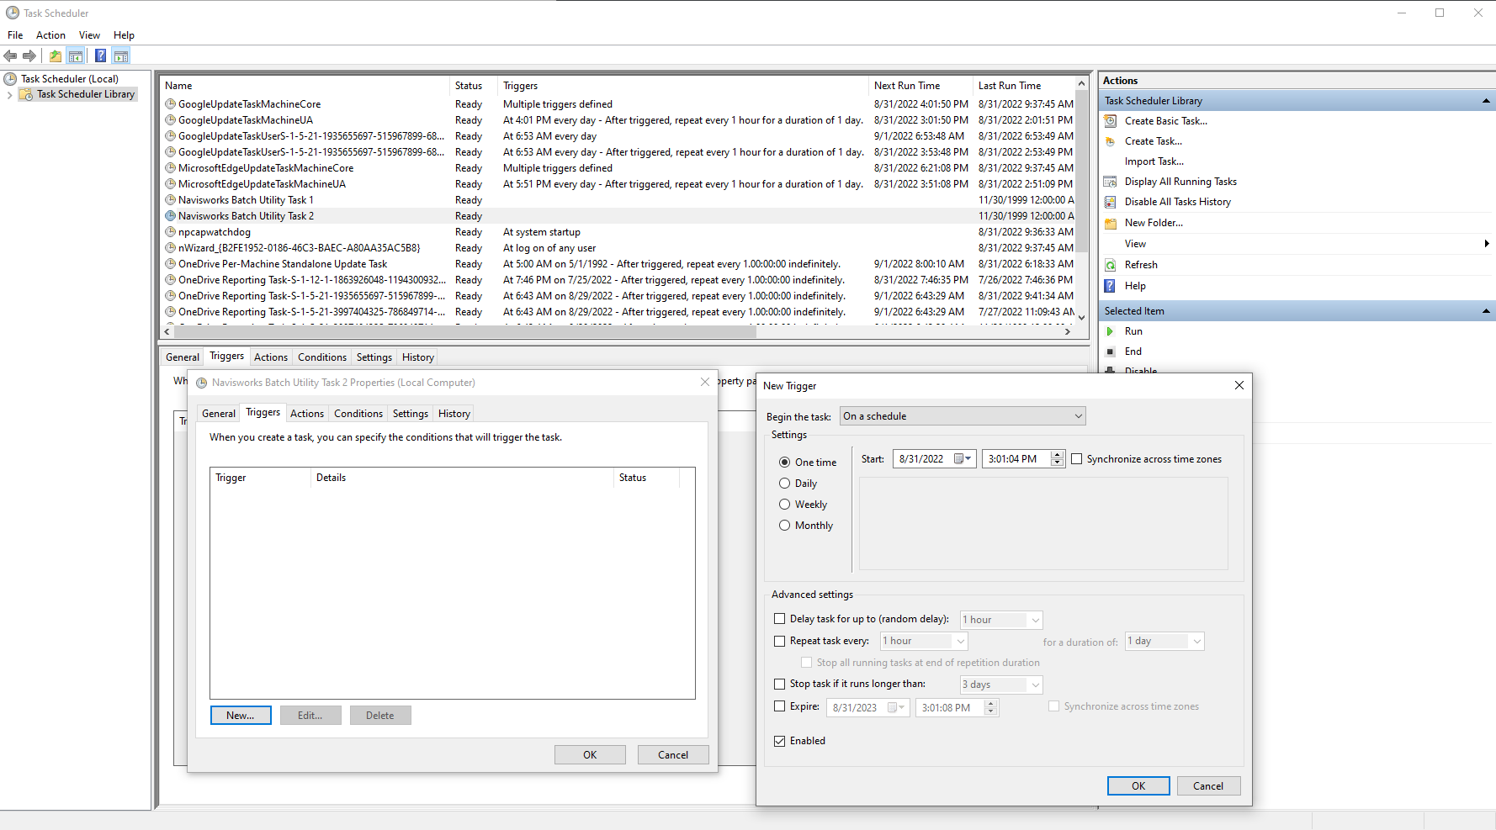Click the clock icon beside GoogleUpdateTaskMachineCore

[171, 104]
